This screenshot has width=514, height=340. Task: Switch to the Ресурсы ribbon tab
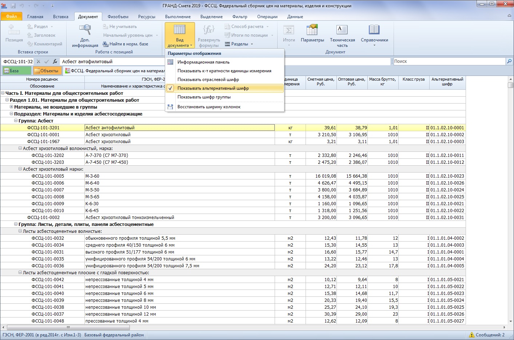tap(147, 17)
